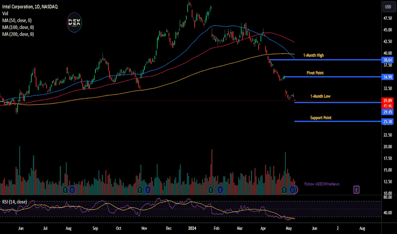Click the earnings E marker near May 2024

pos(284,189)
